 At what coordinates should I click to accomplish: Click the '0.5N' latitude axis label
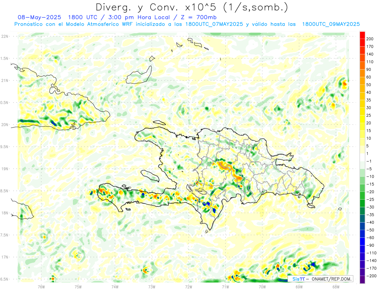4,103
